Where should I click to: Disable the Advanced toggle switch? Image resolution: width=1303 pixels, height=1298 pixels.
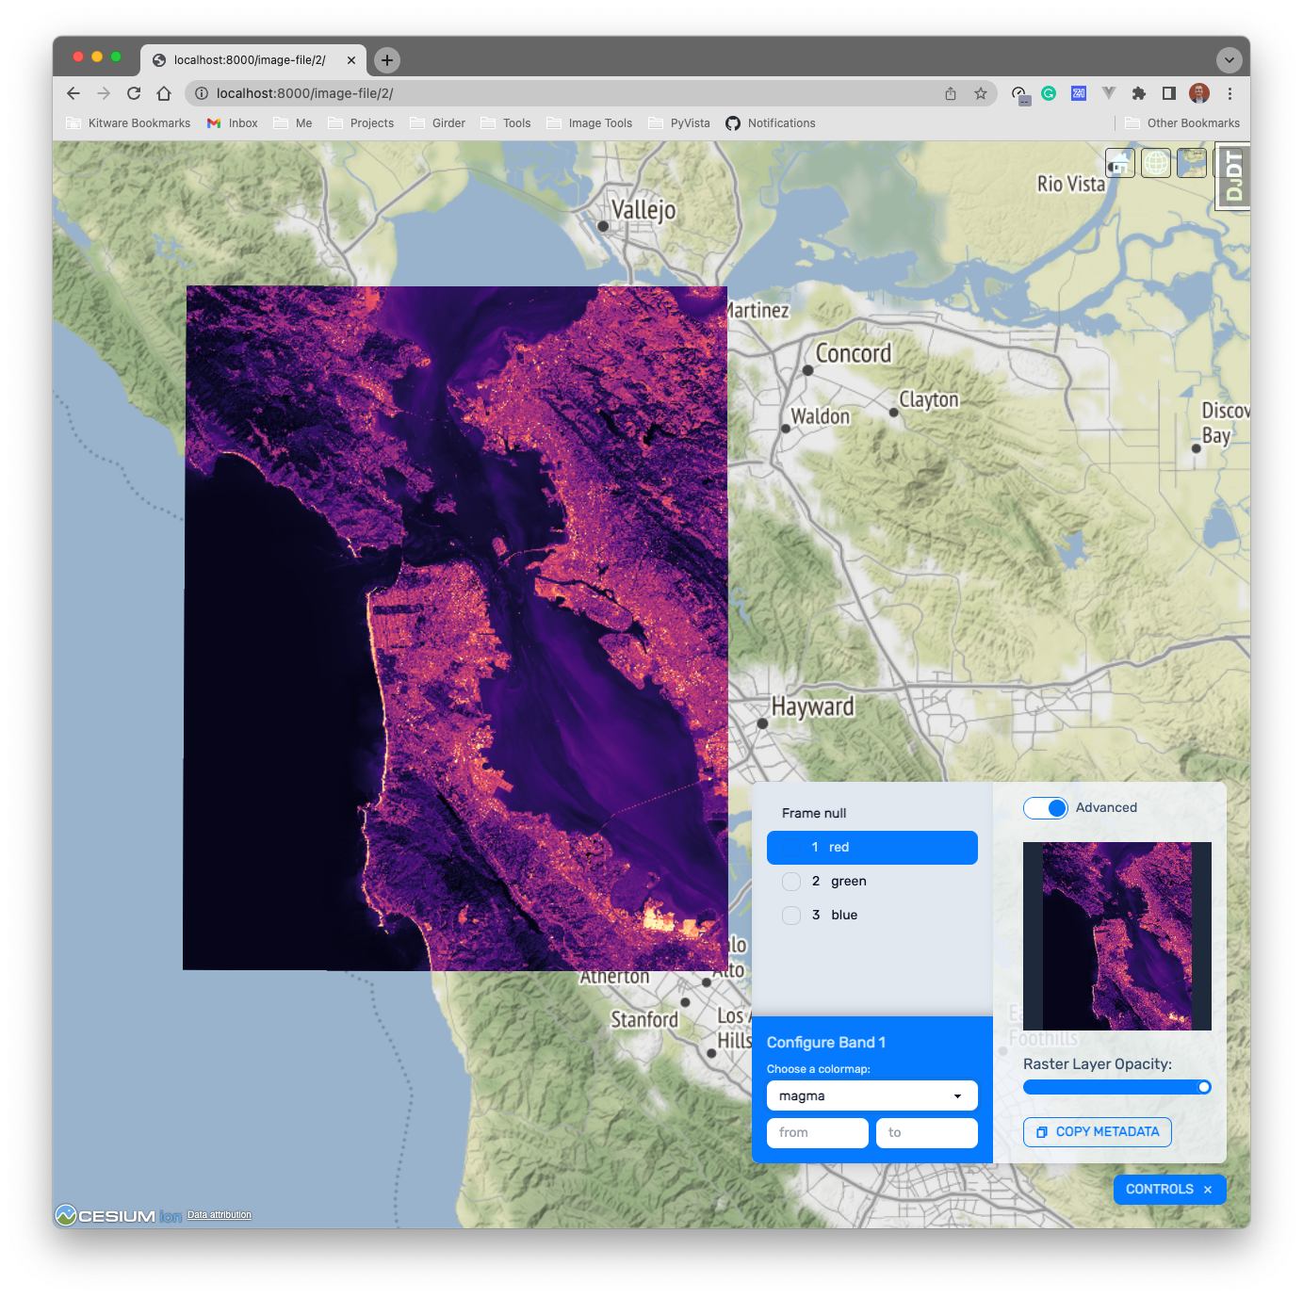pyautogui.click(x=1046, y=807)
